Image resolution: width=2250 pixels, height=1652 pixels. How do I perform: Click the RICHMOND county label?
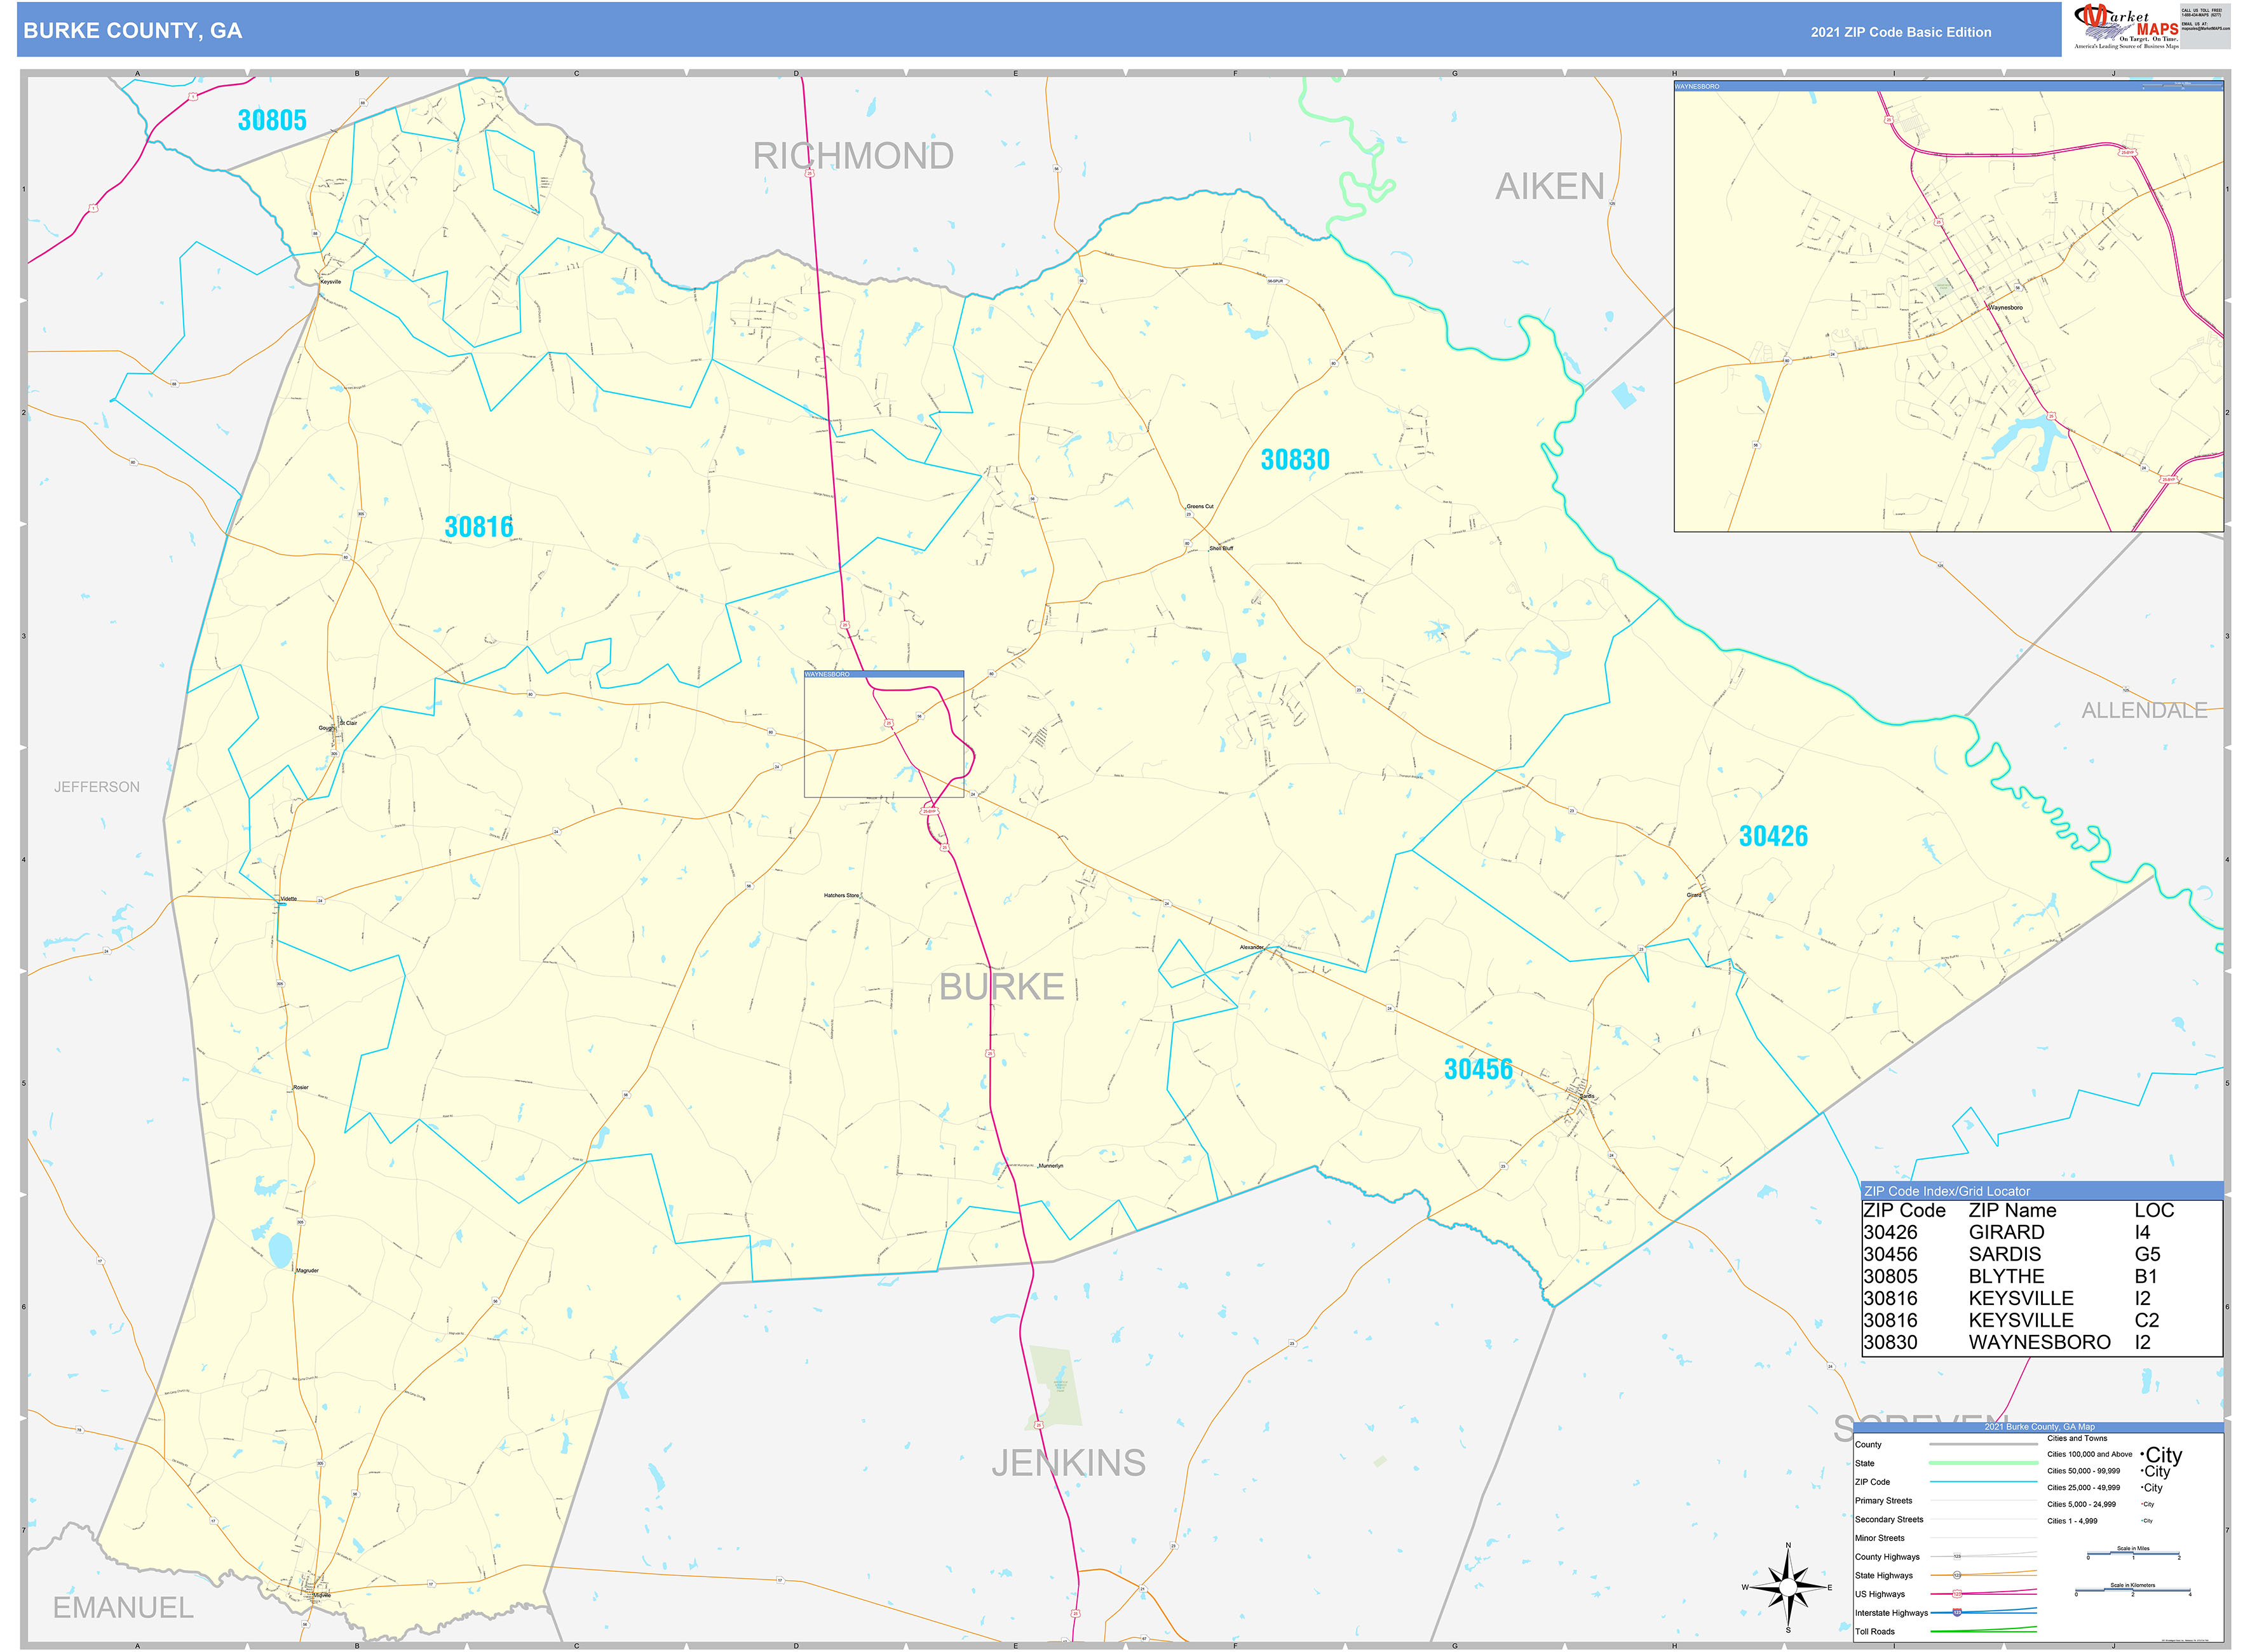[x=853, y=156]
